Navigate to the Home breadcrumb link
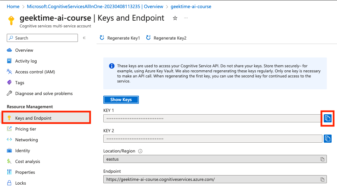Image resolution: width=337 pixels, height=189 pixels. pyautogui.click(x=13, y=6)
